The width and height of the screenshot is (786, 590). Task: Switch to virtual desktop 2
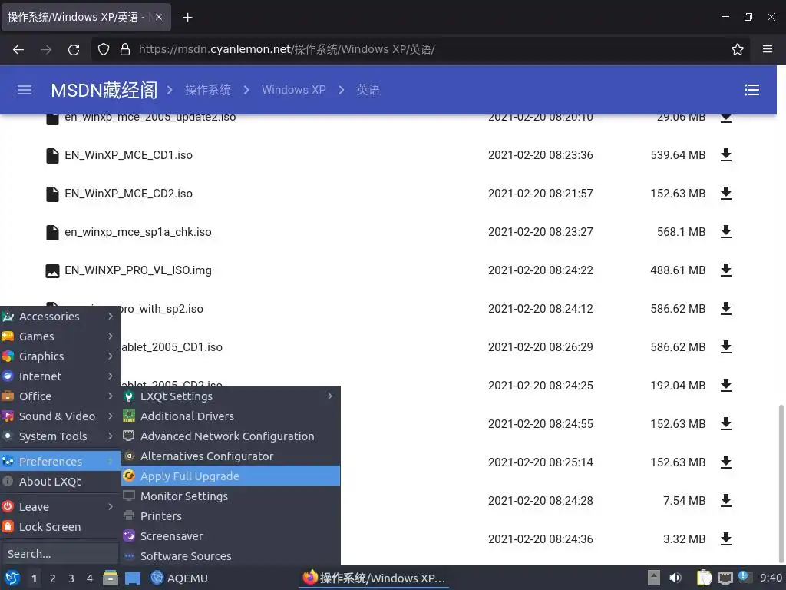53,578
